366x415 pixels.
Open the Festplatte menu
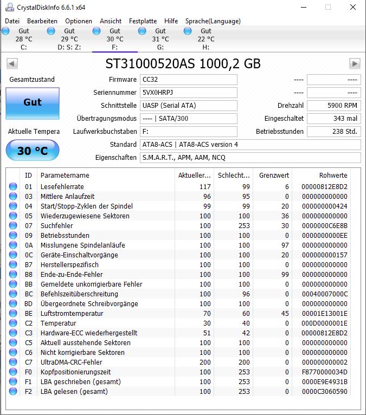tap(143, 21)
